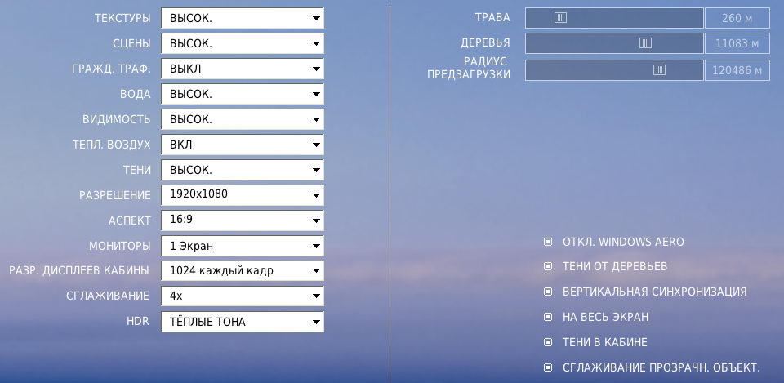The image size is (784, 383).
Task: Expand the ГРАЖД. ТРАФ. dropdown
Action: point(243,69)
